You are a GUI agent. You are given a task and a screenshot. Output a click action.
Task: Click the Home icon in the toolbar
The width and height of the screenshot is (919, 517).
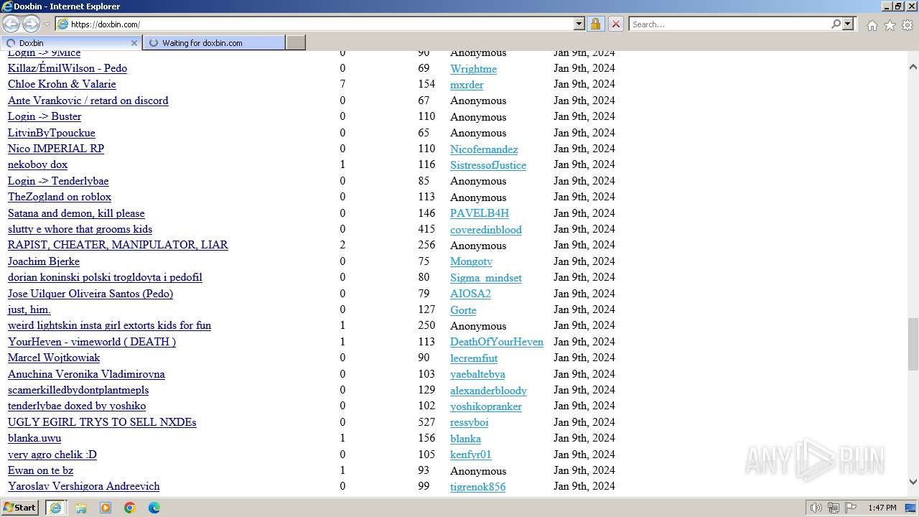(872, 25)
